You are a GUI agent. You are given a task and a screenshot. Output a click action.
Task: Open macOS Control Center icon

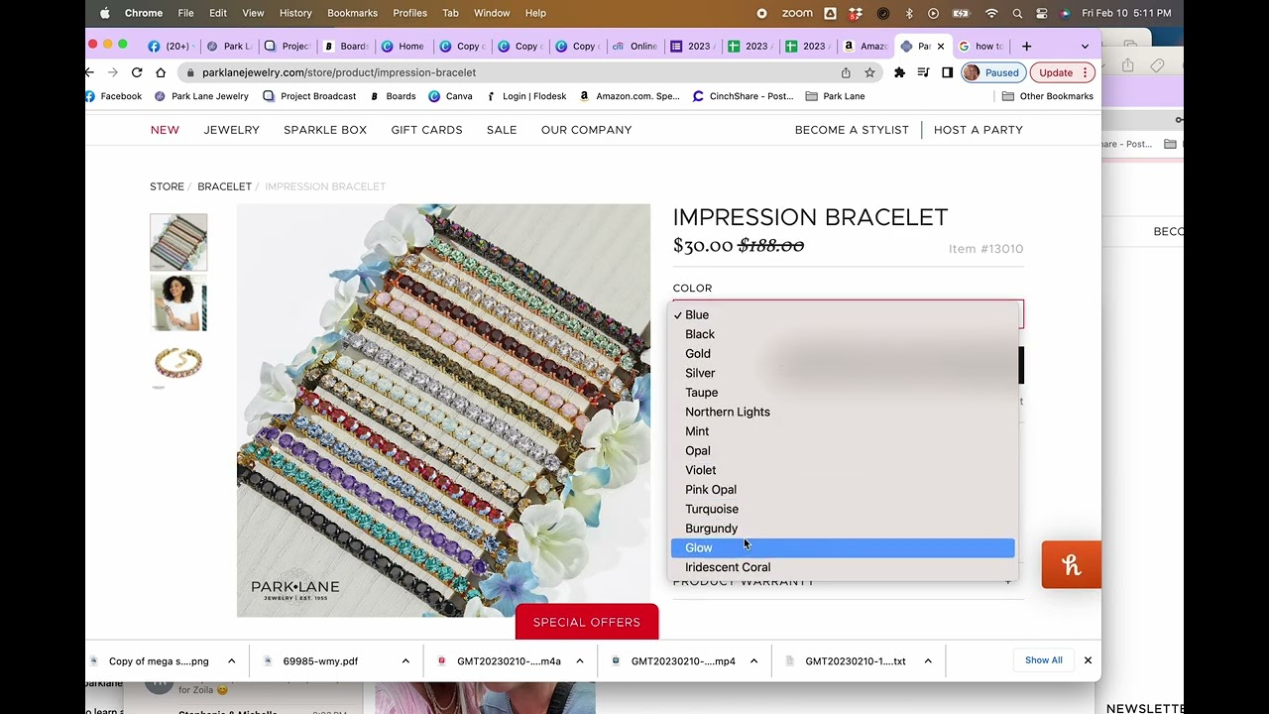click(x=1041, y=13)
